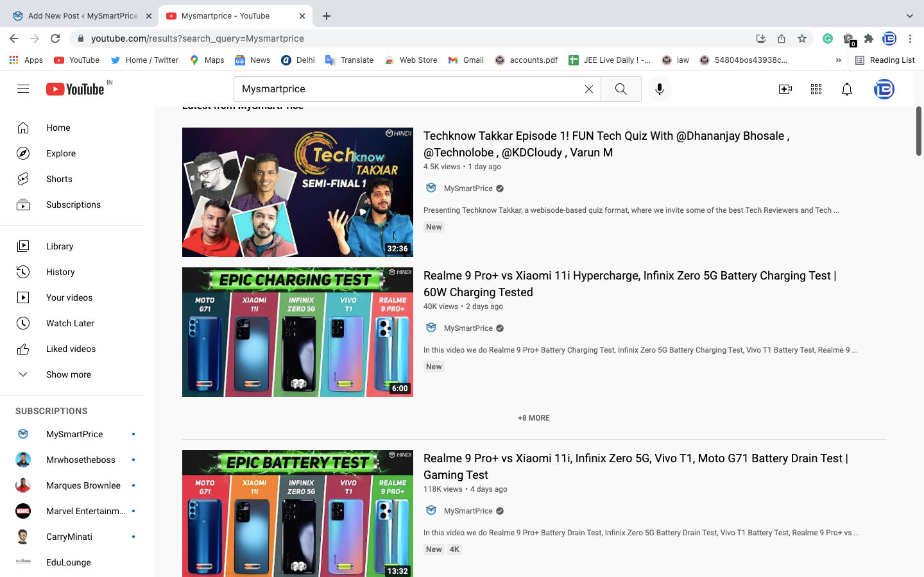
Task: Open Battery Charging Test video title
Action: [x=630, y=284]
